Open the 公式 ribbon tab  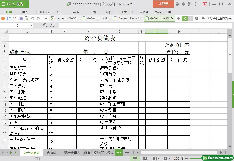click(x=60, y=12)
